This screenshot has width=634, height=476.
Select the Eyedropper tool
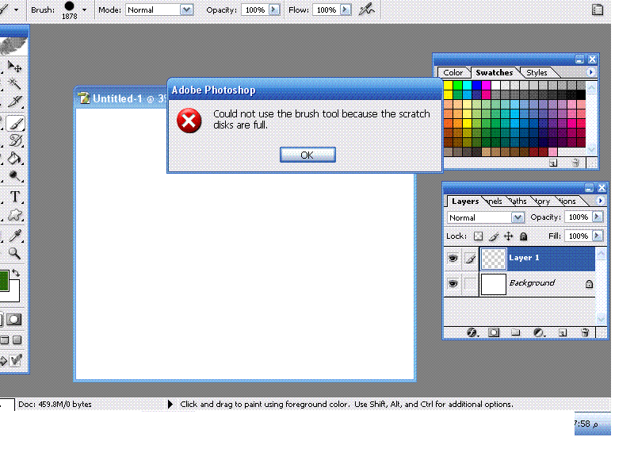[x=15, y=235]
